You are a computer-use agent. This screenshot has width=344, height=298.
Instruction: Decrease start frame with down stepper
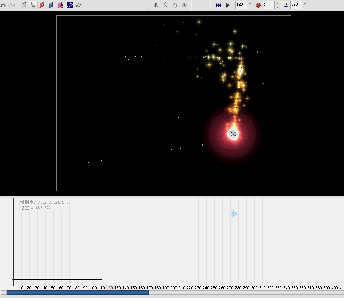277,7
